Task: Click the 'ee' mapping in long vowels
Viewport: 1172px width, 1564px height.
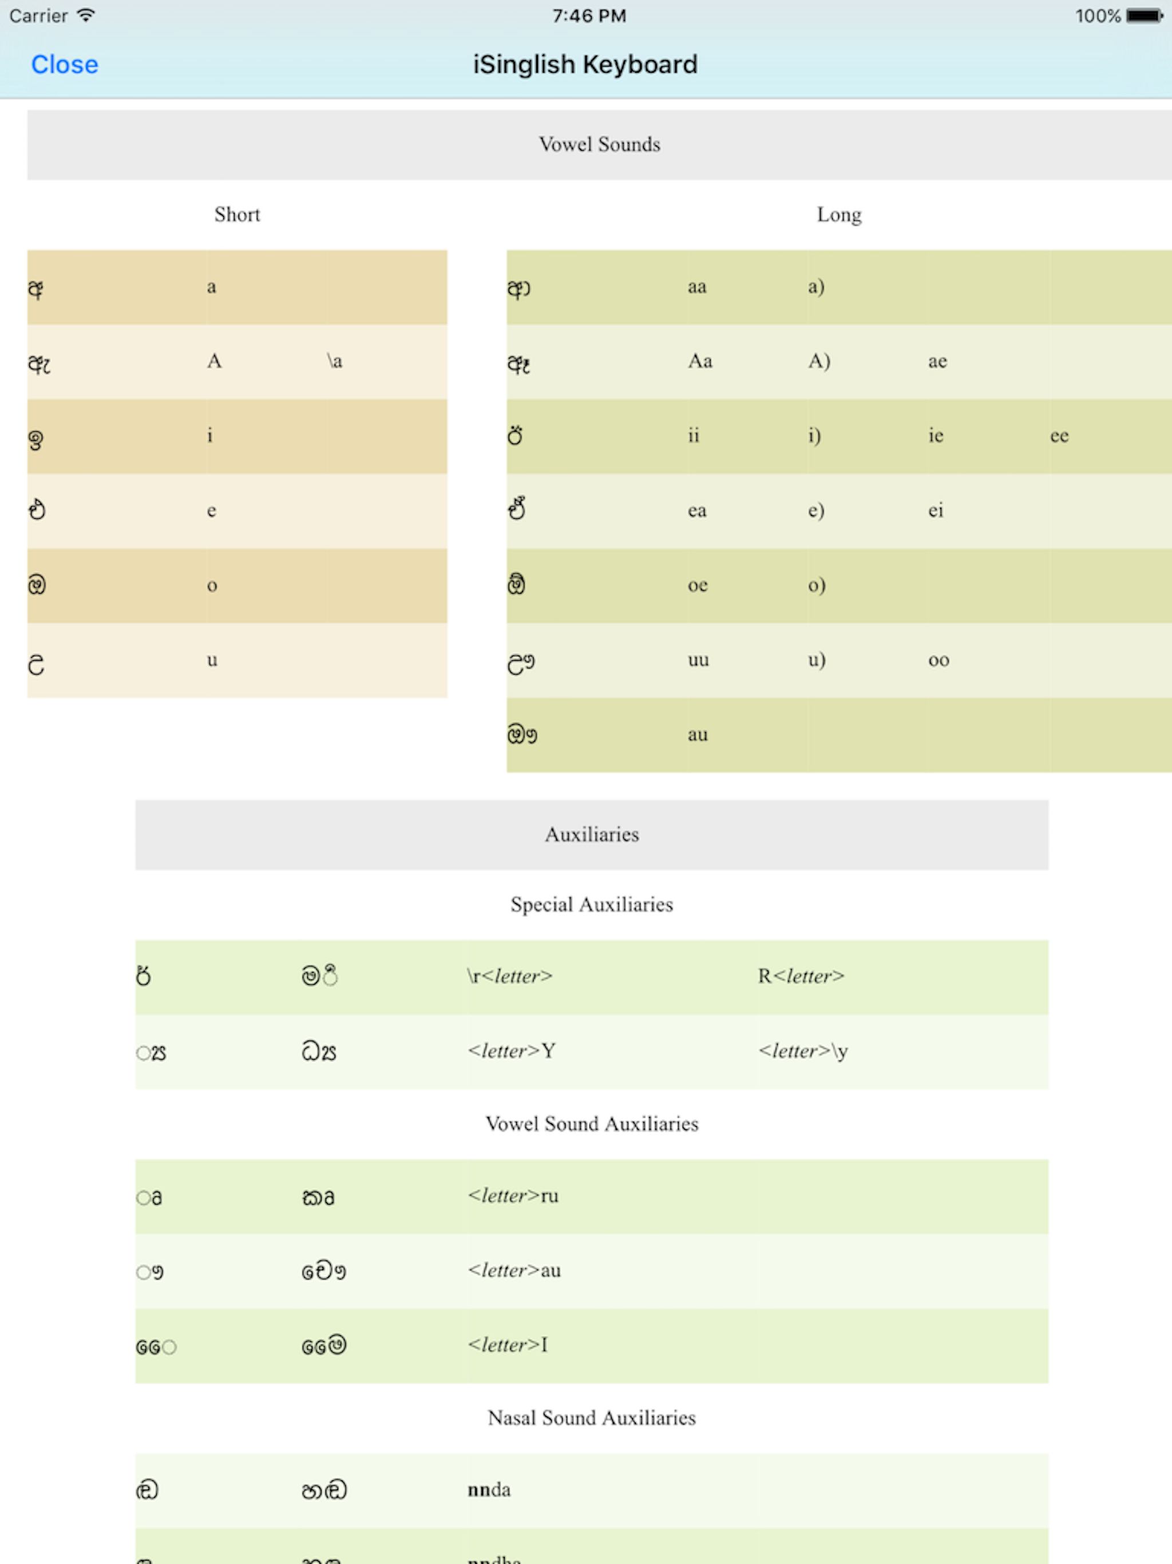Action: click(x=1059, y=436)
